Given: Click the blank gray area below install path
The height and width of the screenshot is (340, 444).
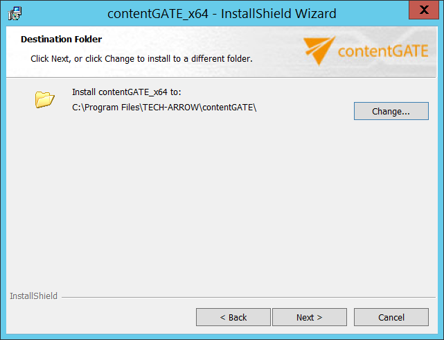Looking at the screenshot, I should click(222, 201).
